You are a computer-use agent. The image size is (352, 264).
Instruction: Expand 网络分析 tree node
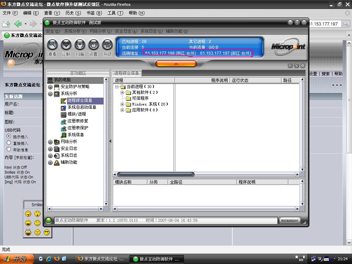pos(50,142)
